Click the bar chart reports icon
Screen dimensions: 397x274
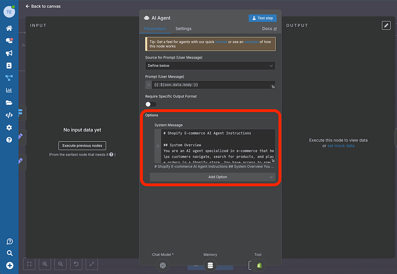tap(9, 90)
